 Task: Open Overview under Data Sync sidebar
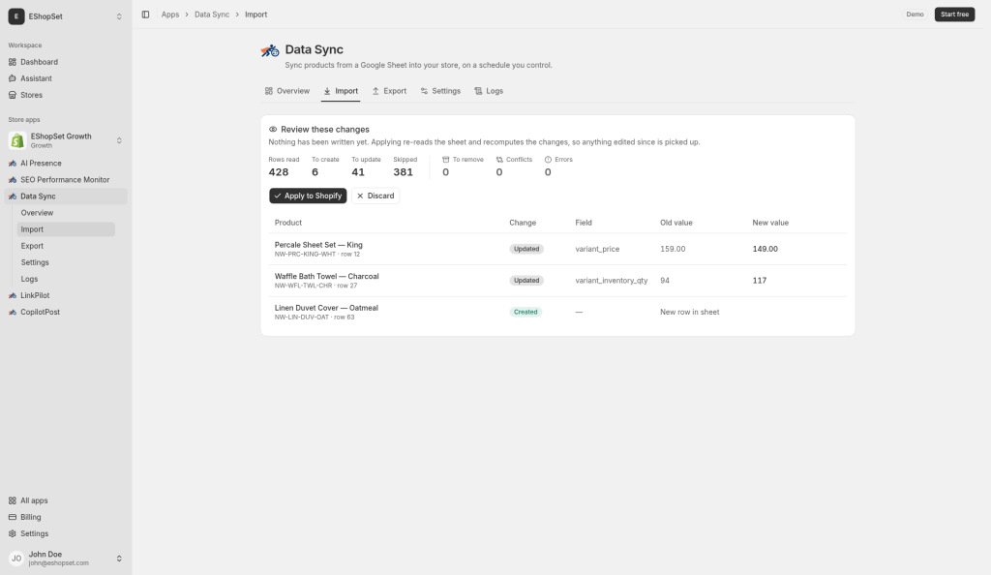coord(66,213)
